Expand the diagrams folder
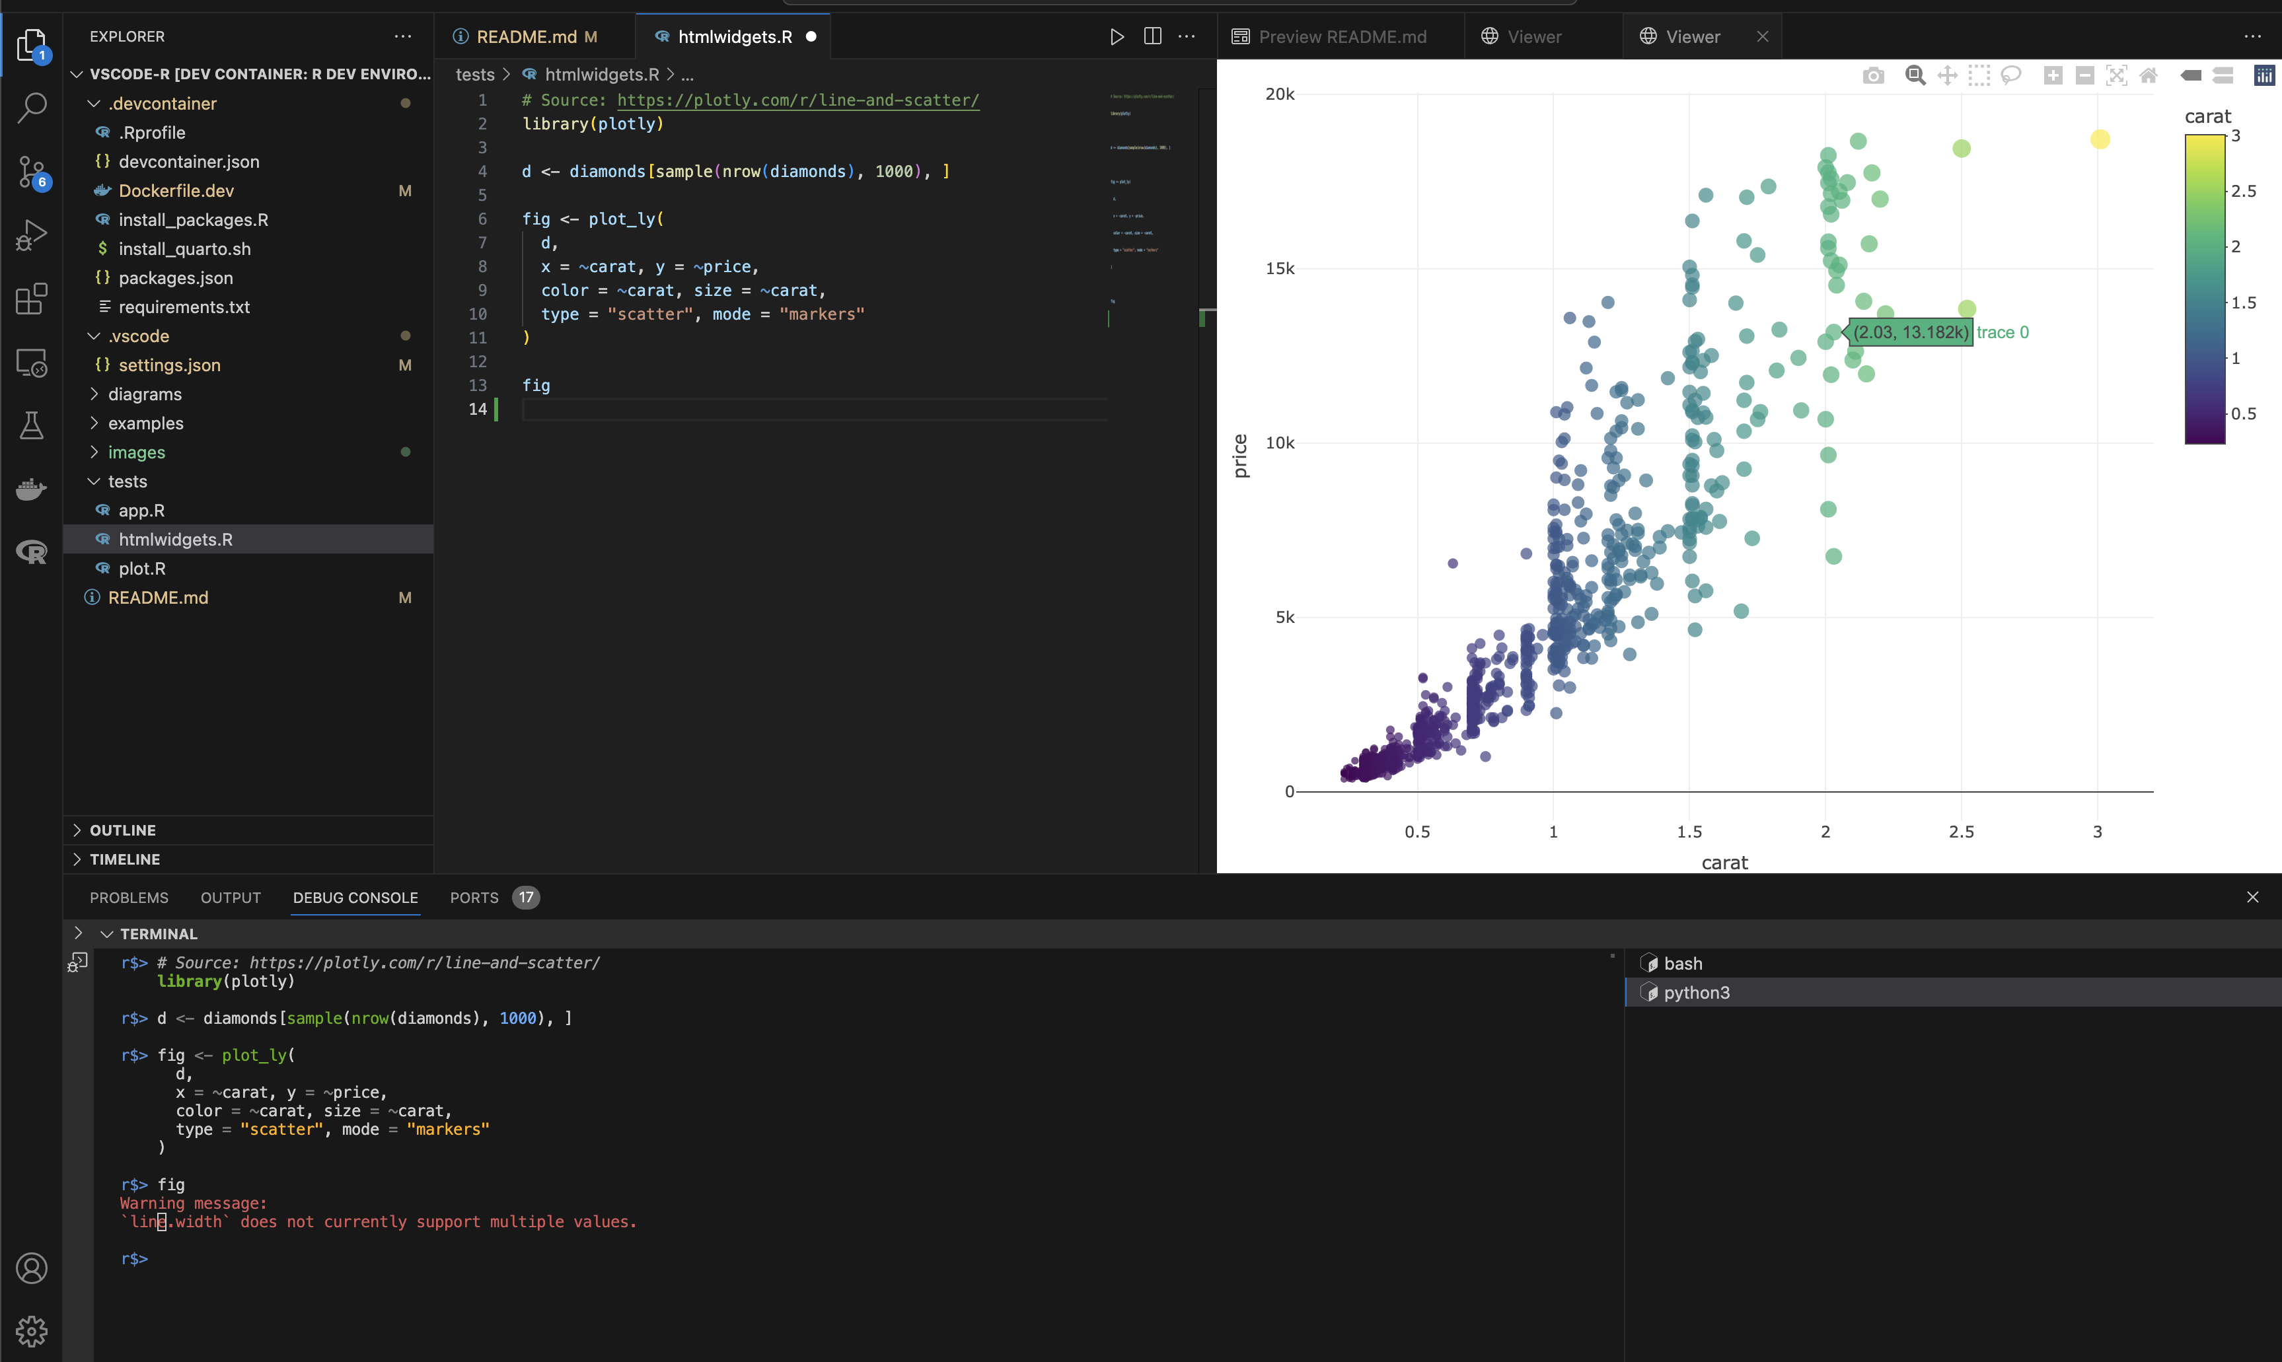 tap(144, 394)
